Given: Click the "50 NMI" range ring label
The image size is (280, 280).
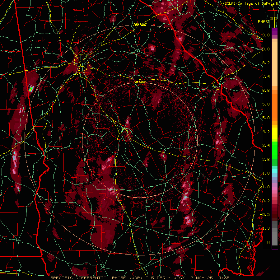Looking at the screenshot, I should pos(140,82).
